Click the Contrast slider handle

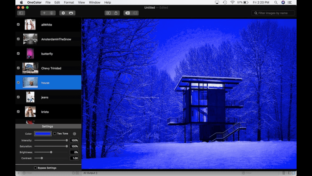pos(42,158)
